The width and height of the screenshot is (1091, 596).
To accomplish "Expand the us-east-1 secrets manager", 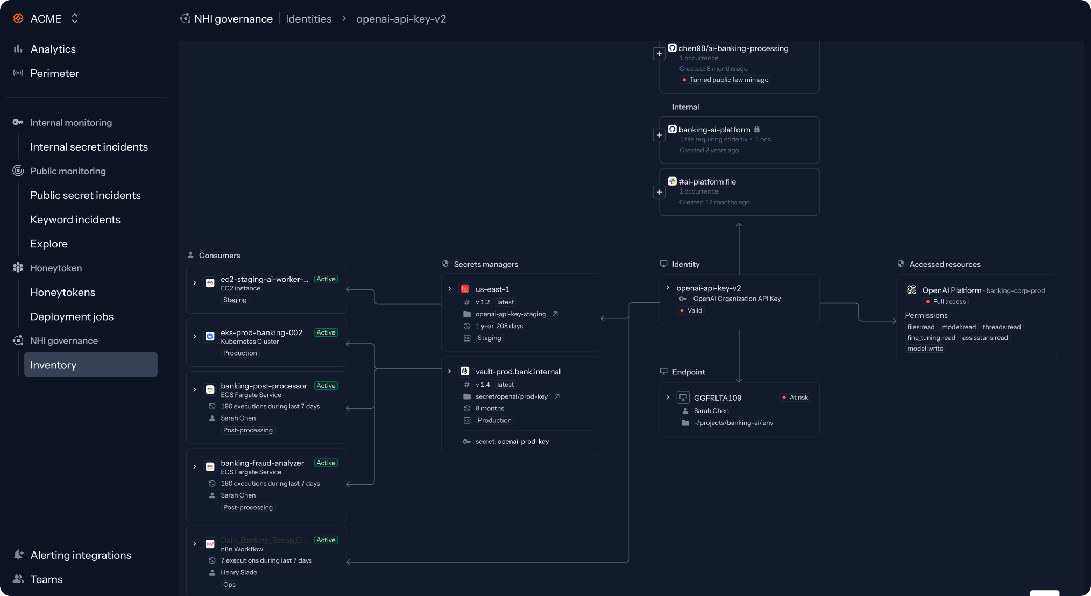I will 450,289.
